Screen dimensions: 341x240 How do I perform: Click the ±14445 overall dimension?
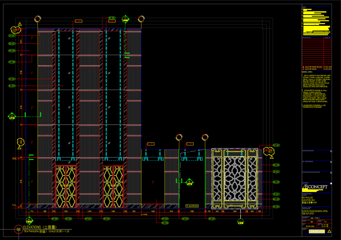(x=144, y=214)
